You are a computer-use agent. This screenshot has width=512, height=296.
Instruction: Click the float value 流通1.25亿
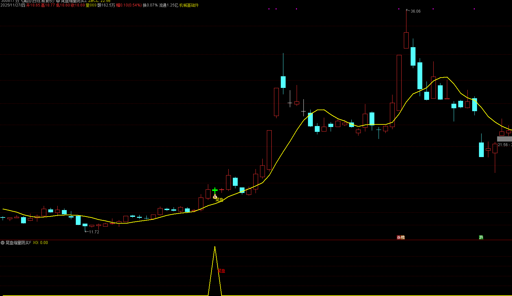click(168, 5)
